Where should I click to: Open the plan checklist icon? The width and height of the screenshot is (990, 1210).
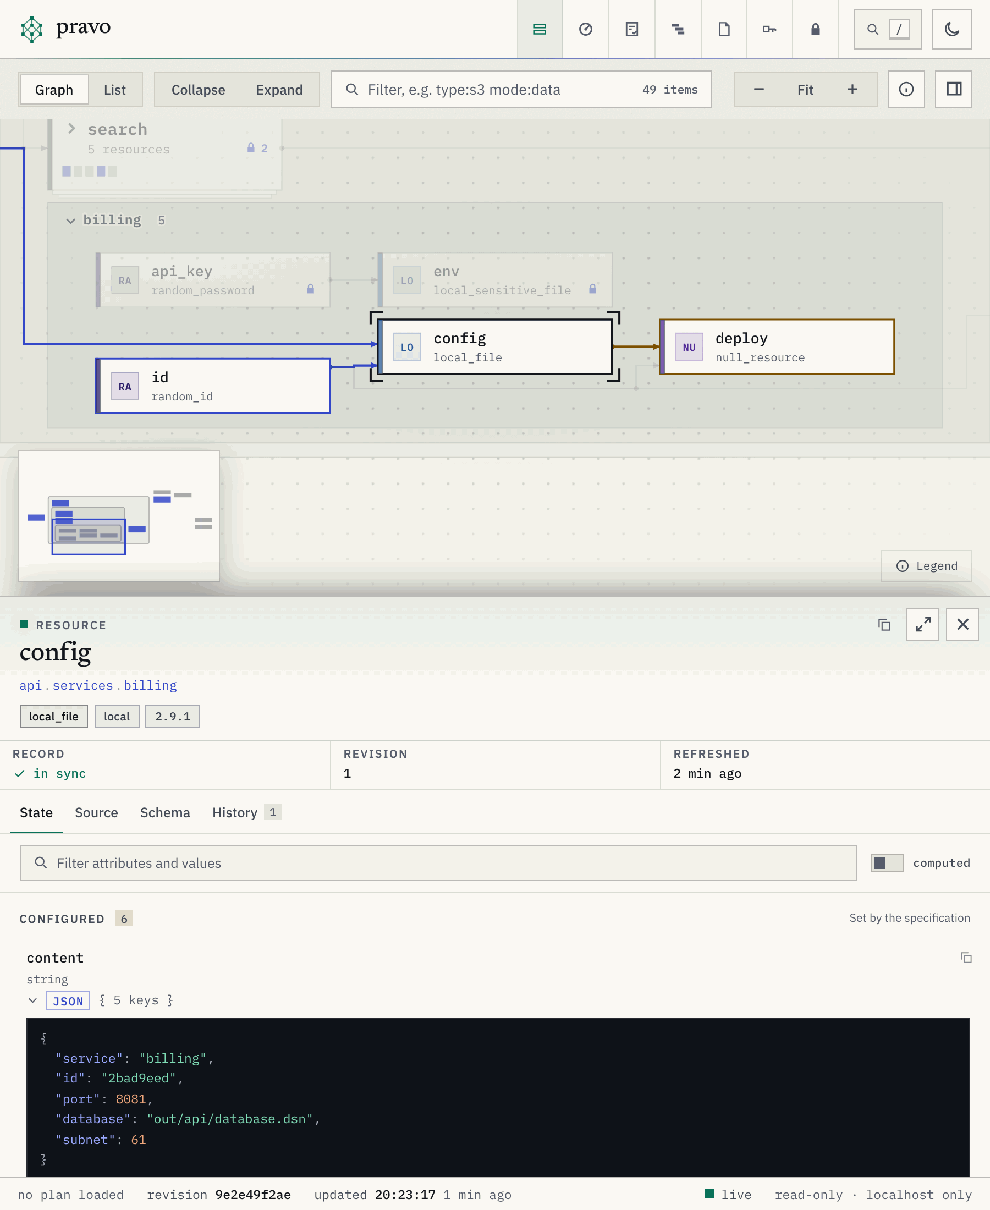[x=632, y=29]
